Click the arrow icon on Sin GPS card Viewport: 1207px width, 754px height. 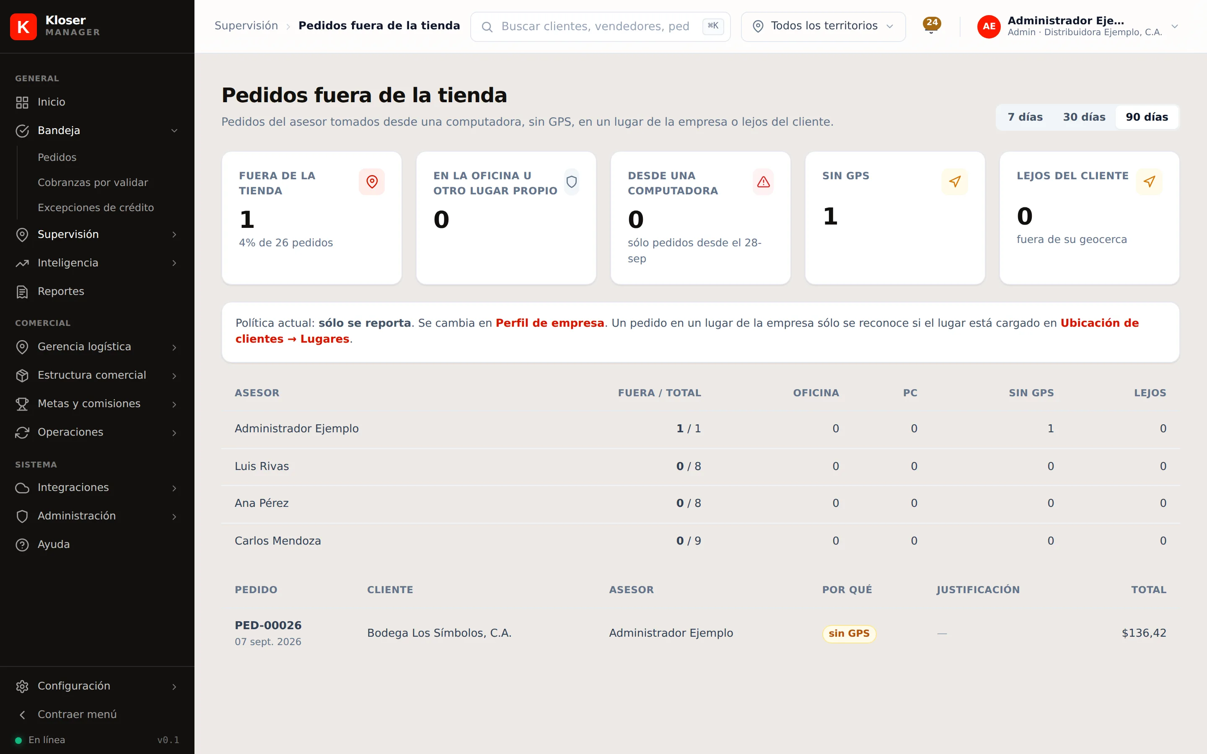(955, 181)
